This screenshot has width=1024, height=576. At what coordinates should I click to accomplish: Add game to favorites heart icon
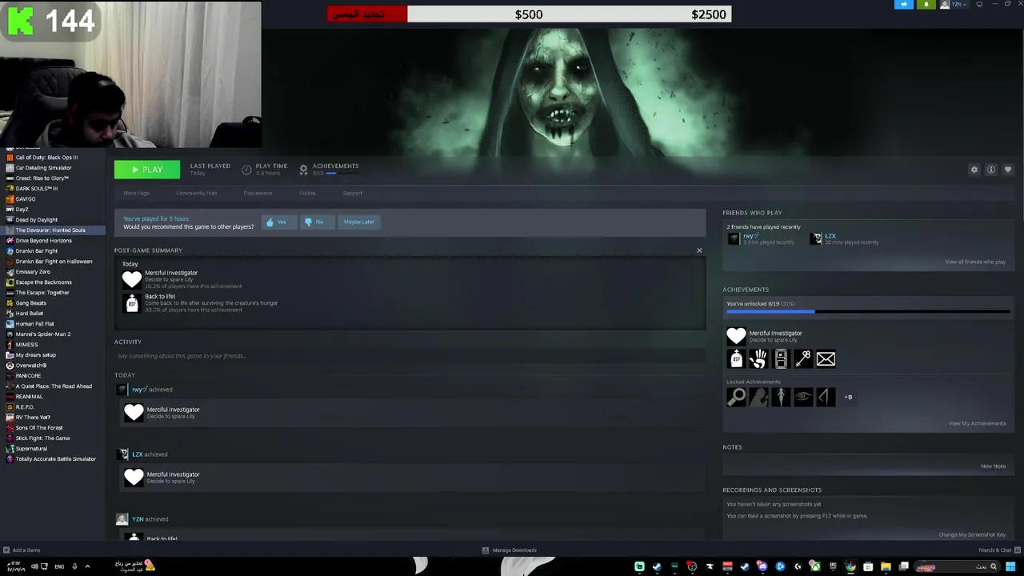(x=1008, y=170)
